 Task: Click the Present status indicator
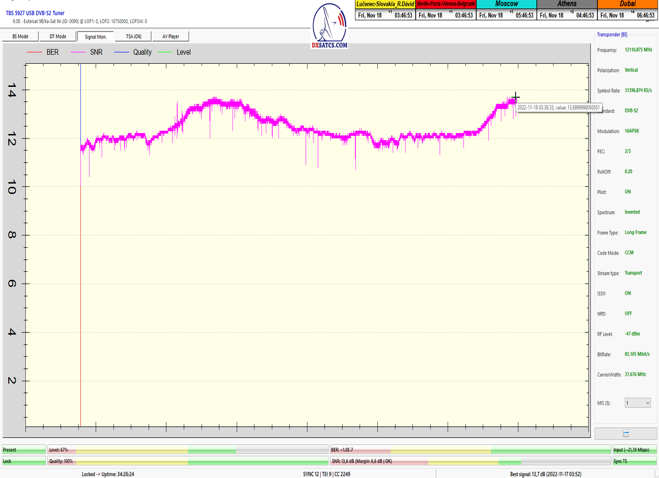(x=24, y=450)
